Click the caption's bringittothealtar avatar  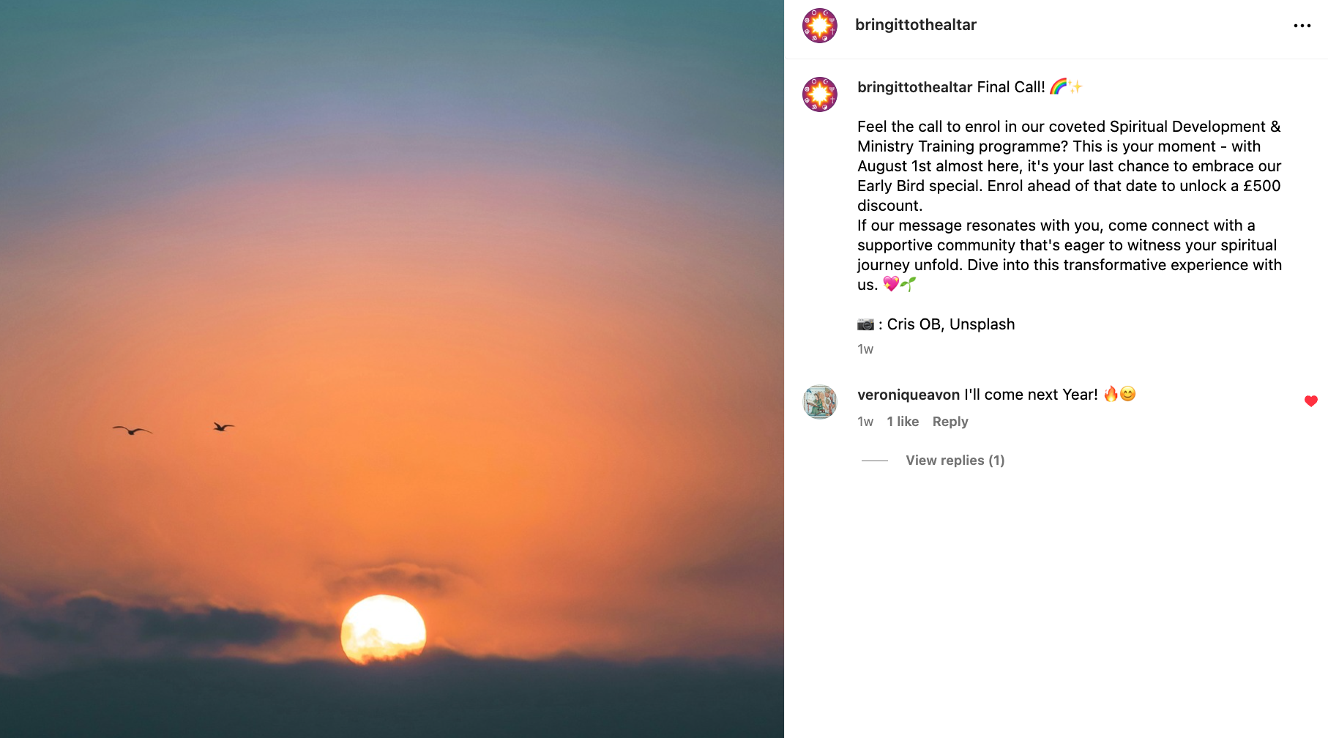pyautogui.click(x=820, y=94)
